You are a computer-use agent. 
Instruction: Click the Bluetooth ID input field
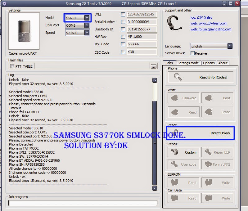(142, 29)
